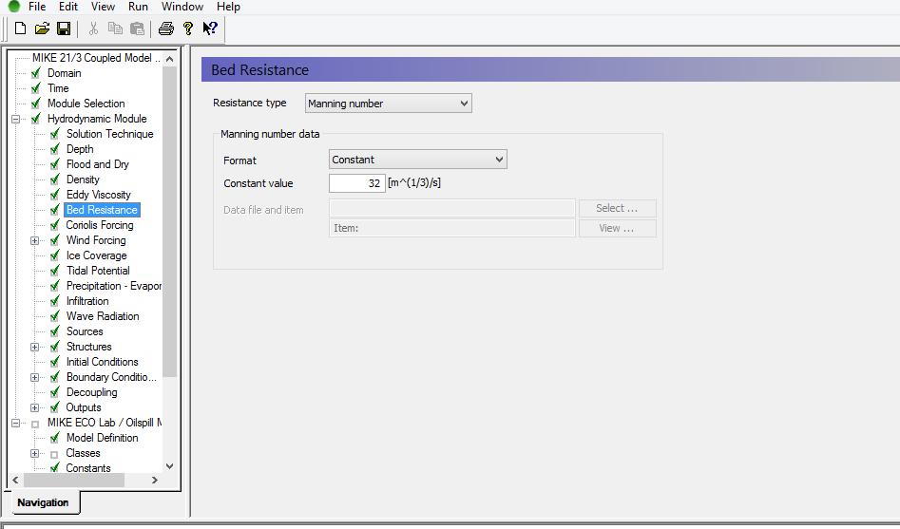Expand the Wind Forcing tree node

(x=35, y=240)
